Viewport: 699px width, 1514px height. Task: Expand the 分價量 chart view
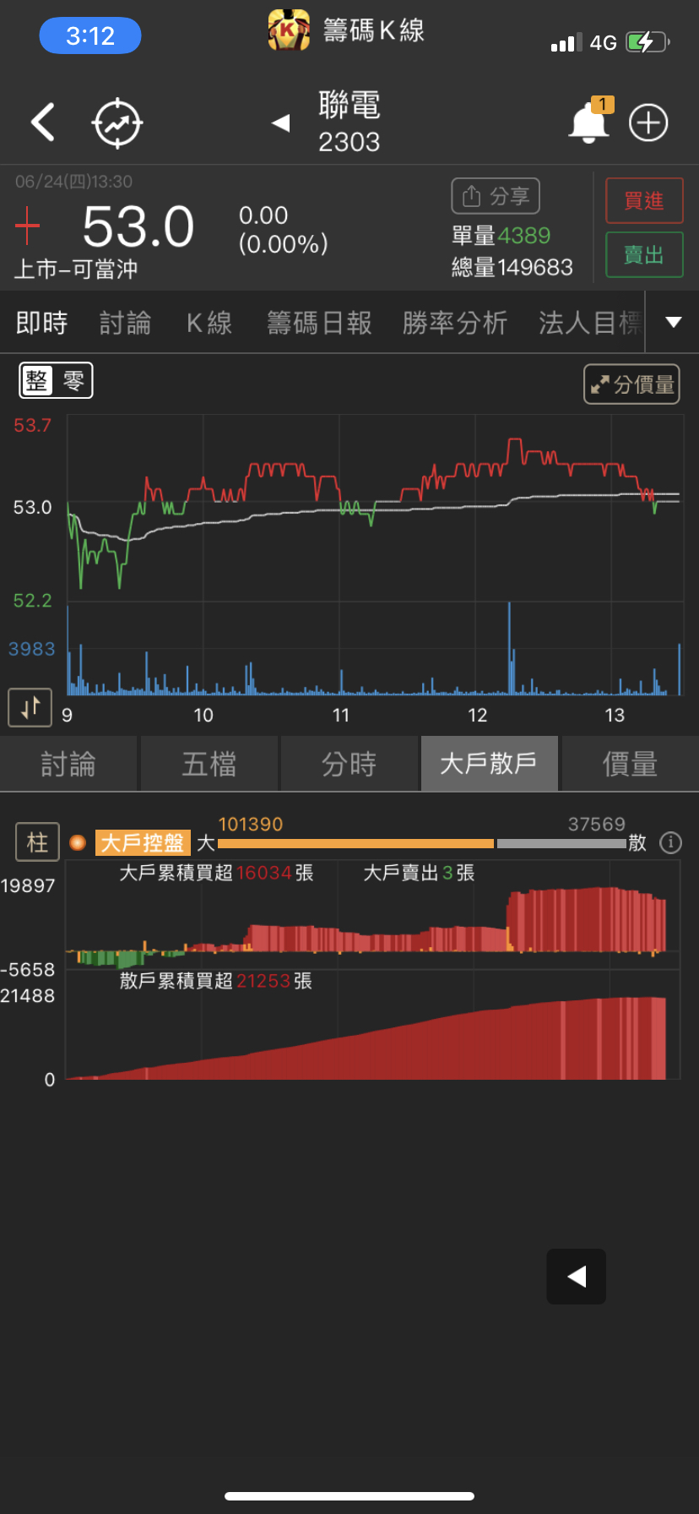[x=631, y=384]
